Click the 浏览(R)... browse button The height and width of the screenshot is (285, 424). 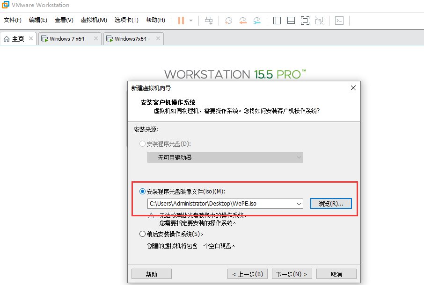[331, 204]
